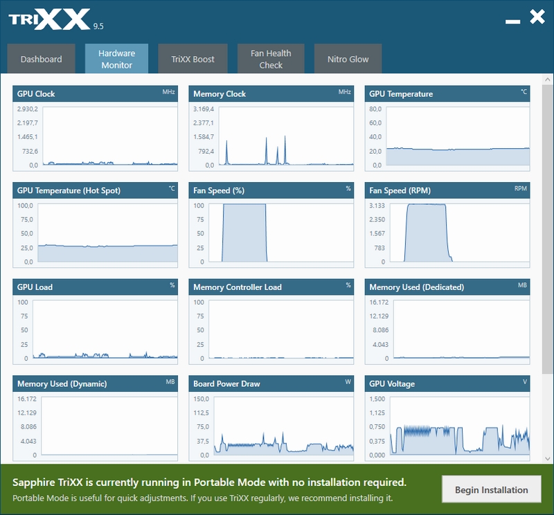Click the 1.567 value on Fan Speed RPM axis
Screen dimensions: 554x515
click(377, 233)
